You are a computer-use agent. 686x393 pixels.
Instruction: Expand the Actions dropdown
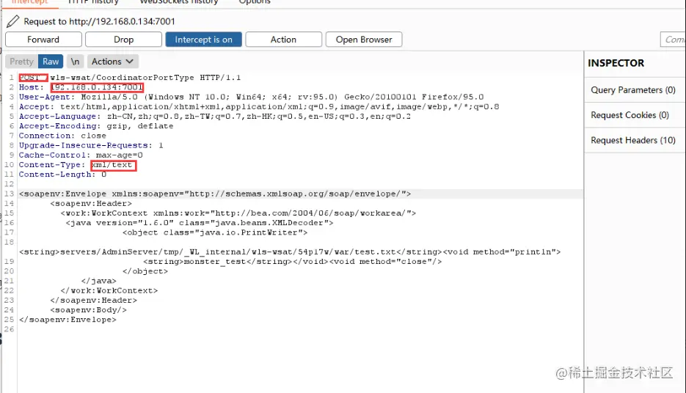point(113,62)
